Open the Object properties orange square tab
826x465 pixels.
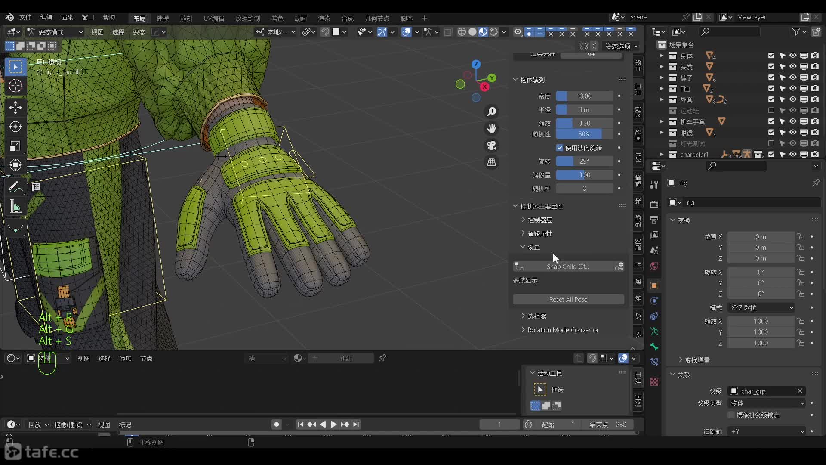(x=654, y=285)
